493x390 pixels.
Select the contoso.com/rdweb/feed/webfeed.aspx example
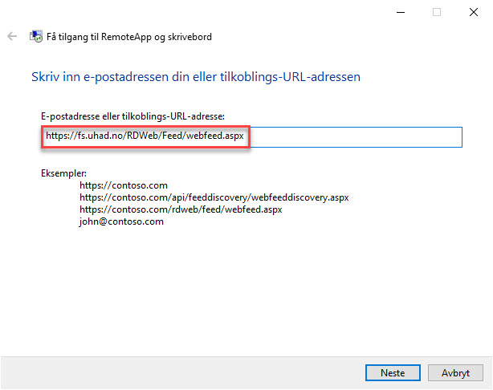181,209
